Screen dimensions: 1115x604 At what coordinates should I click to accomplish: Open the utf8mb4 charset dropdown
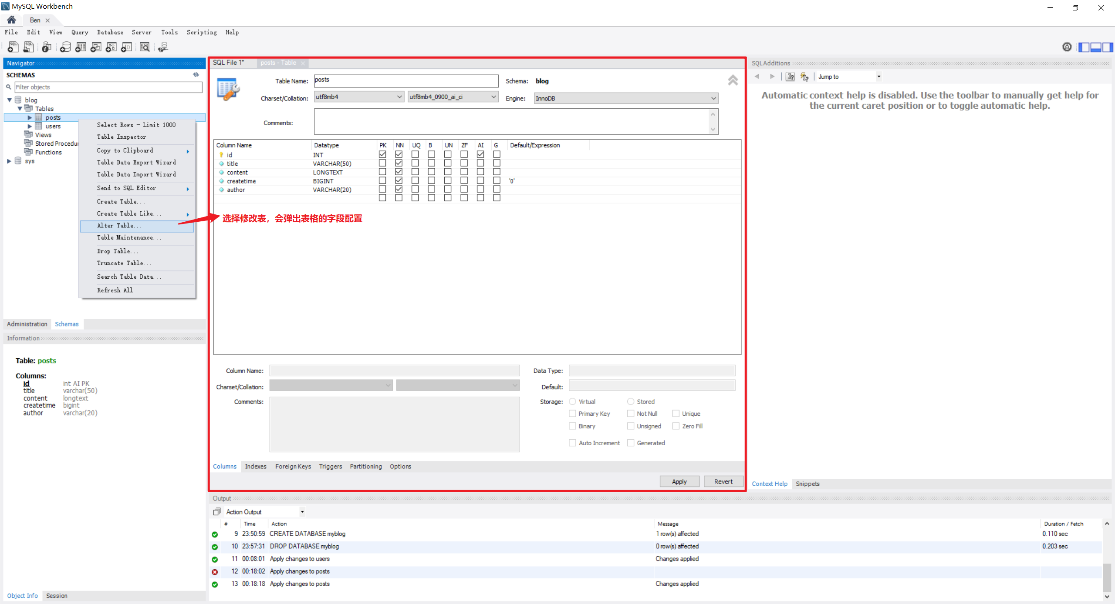pos(359,97)
